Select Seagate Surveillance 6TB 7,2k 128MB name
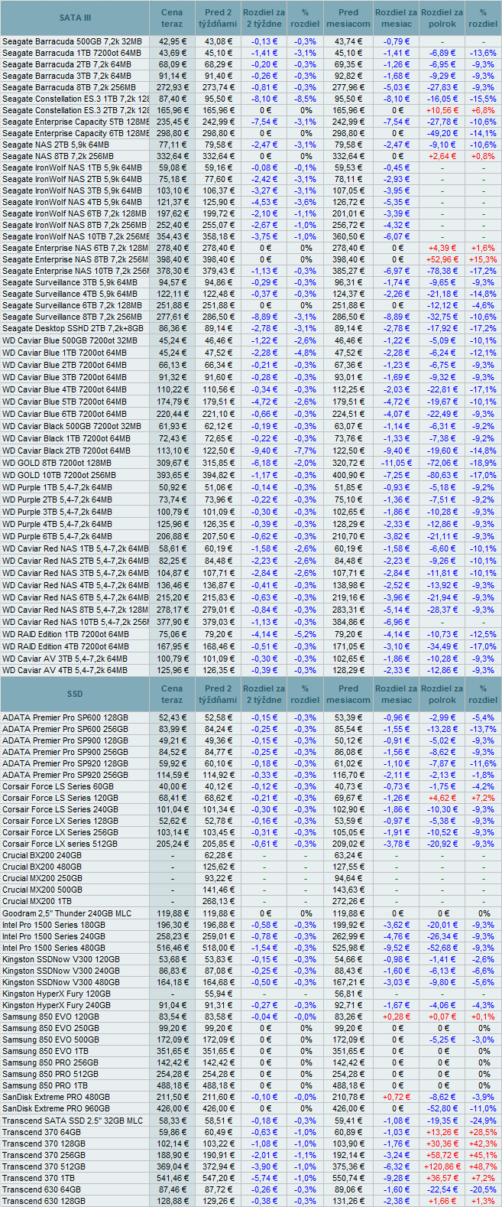The image size is (502, 1207). pos(72,305)
